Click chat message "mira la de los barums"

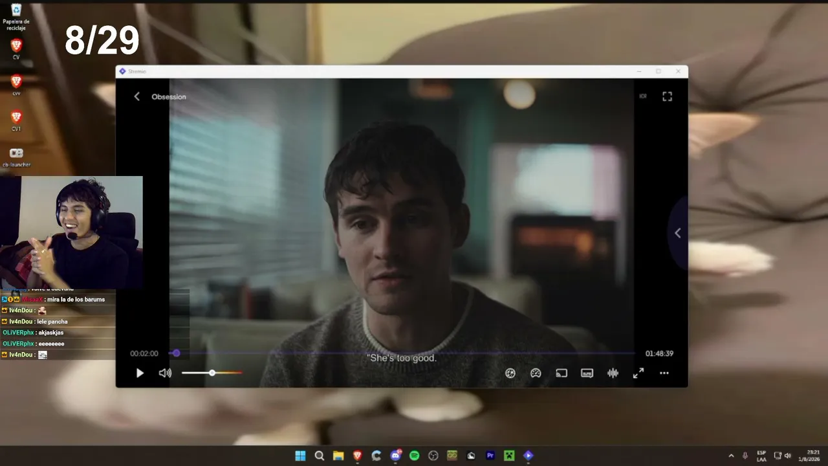[76, 300]
